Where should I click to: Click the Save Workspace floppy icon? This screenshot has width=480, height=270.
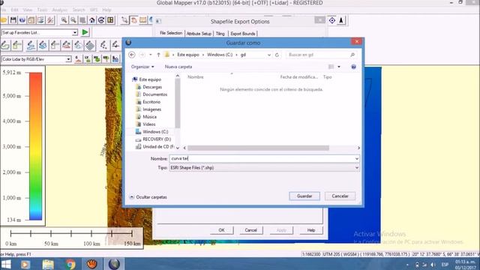coord(13,20)
